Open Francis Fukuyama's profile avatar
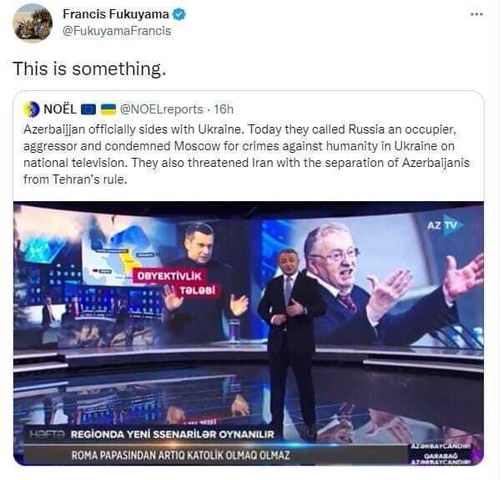This screenshot has width=503, height=480. click(x=33, y=23)
